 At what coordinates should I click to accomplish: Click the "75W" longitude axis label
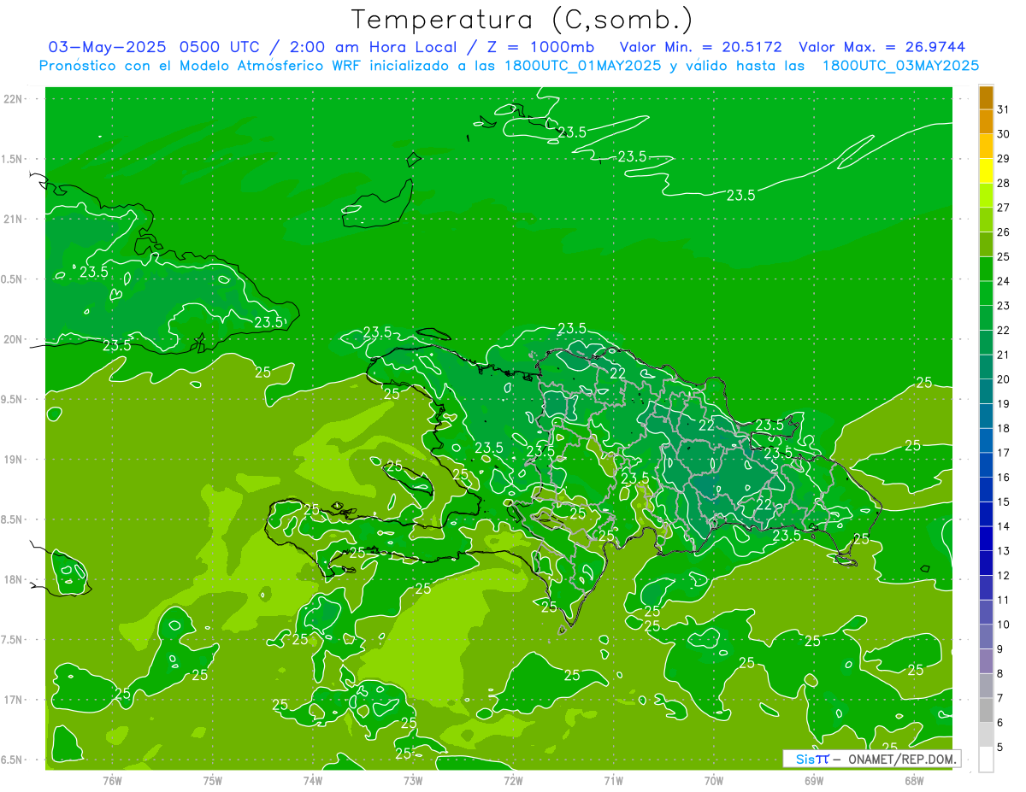[213, 780]
